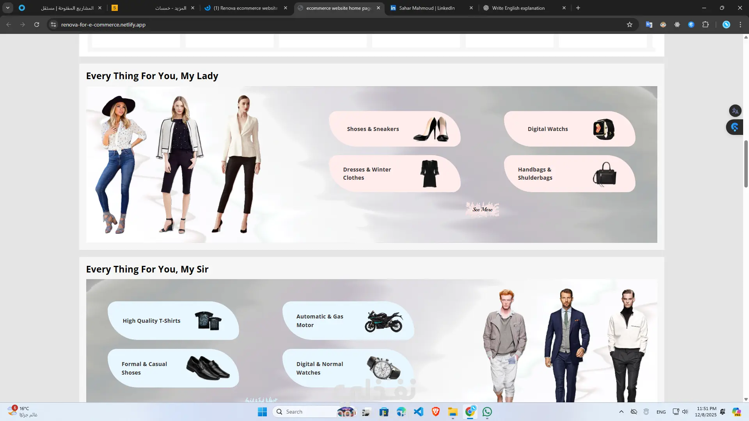Open Visual Studio Code from the taskbar
The height and width of the screenshot is (421, 749).
pyautogui.click(x=418, y=412)
